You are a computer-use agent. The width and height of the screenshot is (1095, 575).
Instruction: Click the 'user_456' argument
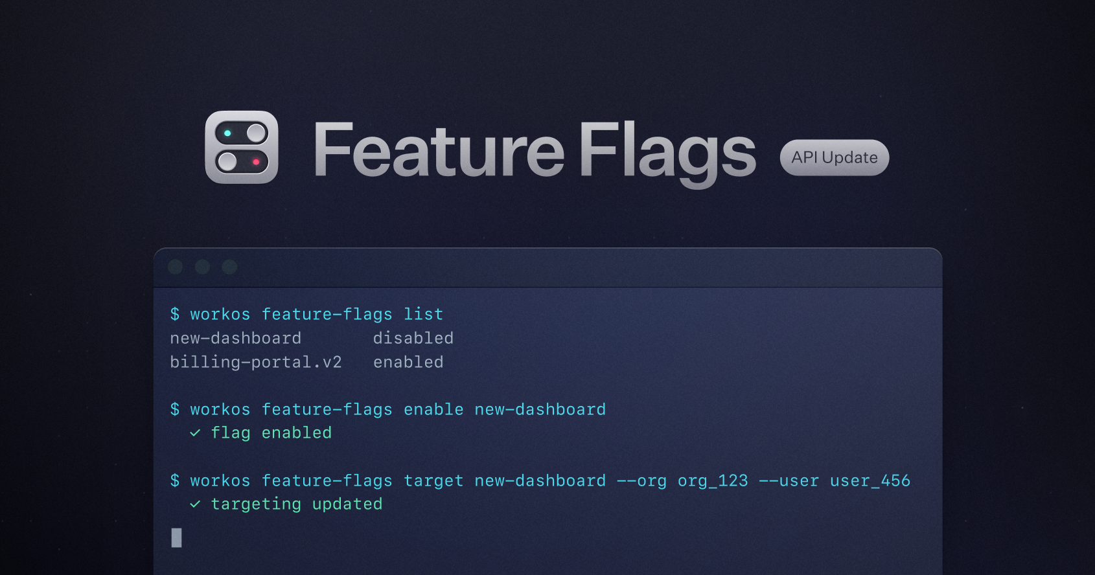(870, 481)
